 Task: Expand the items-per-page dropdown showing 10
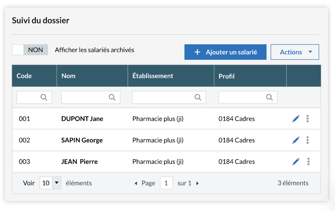coord(57,183)
